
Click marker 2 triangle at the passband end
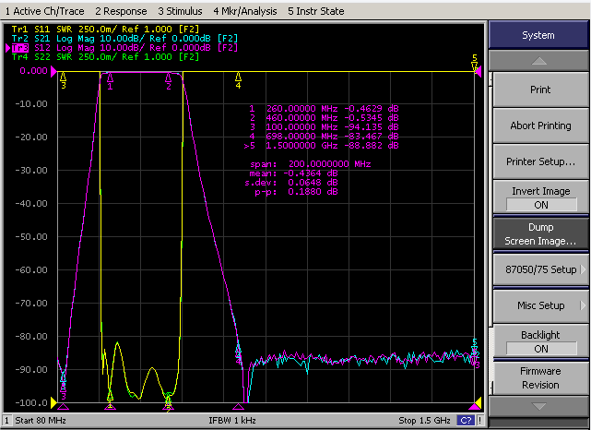169,78
